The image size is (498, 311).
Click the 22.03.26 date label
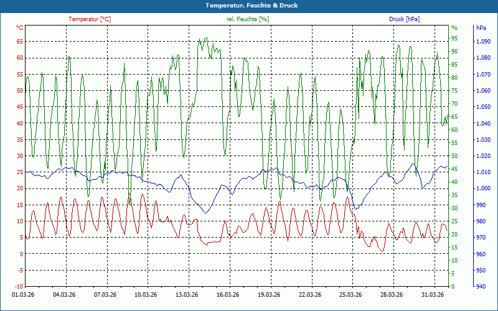coord(309,295)
